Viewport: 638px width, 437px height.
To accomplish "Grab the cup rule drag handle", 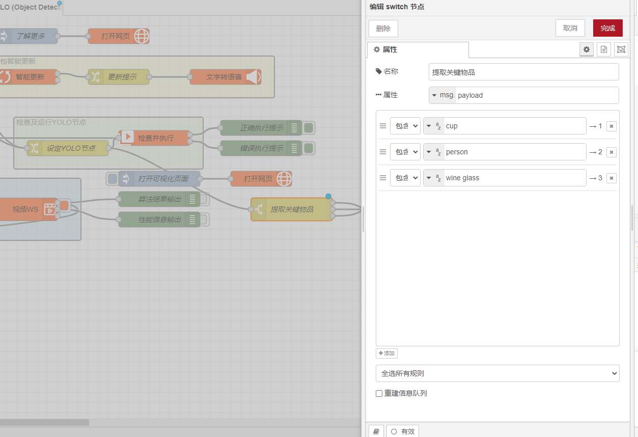I will [x=383, y=126].
